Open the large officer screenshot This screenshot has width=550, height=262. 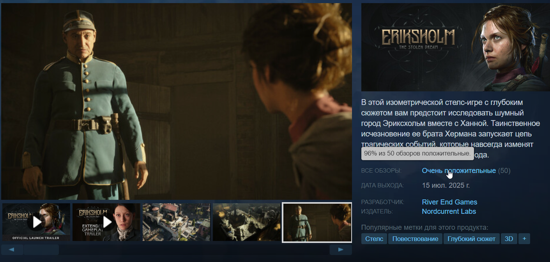177,101
